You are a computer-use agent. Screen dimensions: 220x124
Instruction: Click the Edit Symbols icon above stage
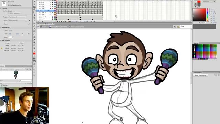click(x=178, y=27)
